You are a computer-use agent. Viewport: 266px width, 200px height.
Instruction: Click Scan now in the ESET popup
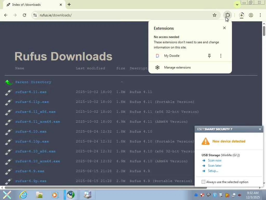[215, 160]
